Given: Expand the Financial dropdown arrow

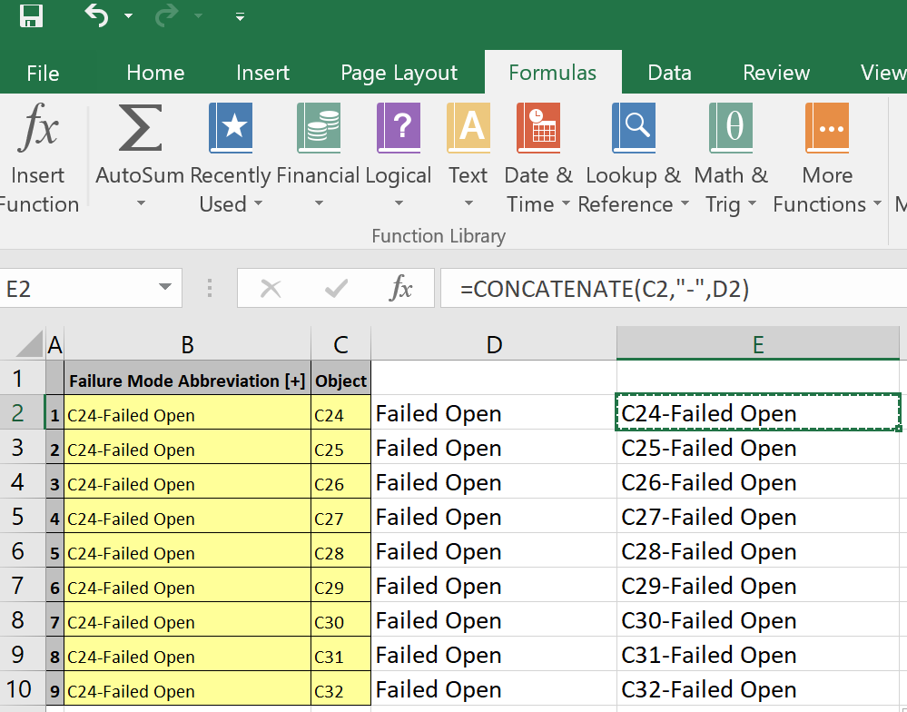Looking at the screenshot, I should click(319, 203).
